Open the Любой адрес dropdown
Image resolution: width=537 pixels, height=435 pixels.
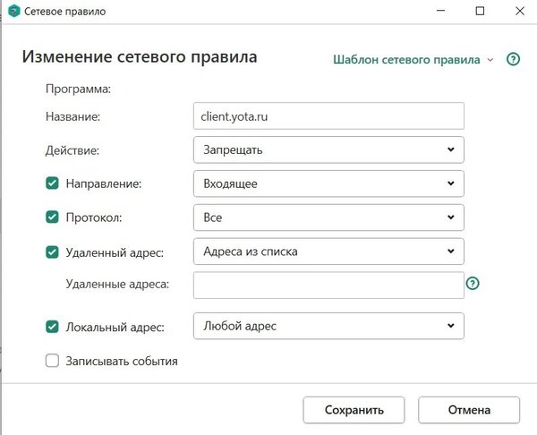tap(328, 327)
